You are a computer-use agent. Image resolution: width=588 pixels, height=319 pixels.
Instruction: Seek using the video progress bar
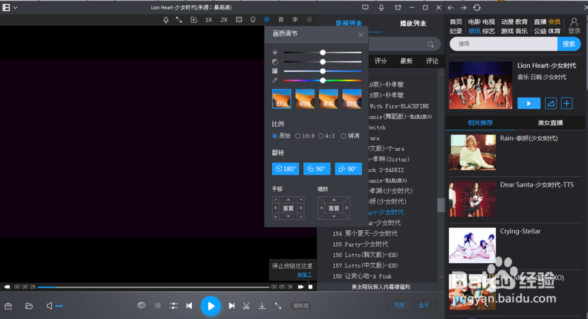[x=153, y=287]
